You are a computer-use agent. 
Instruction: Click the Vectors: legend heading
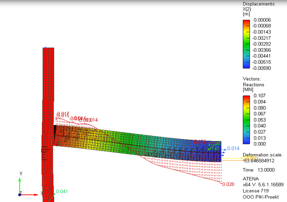252,79
